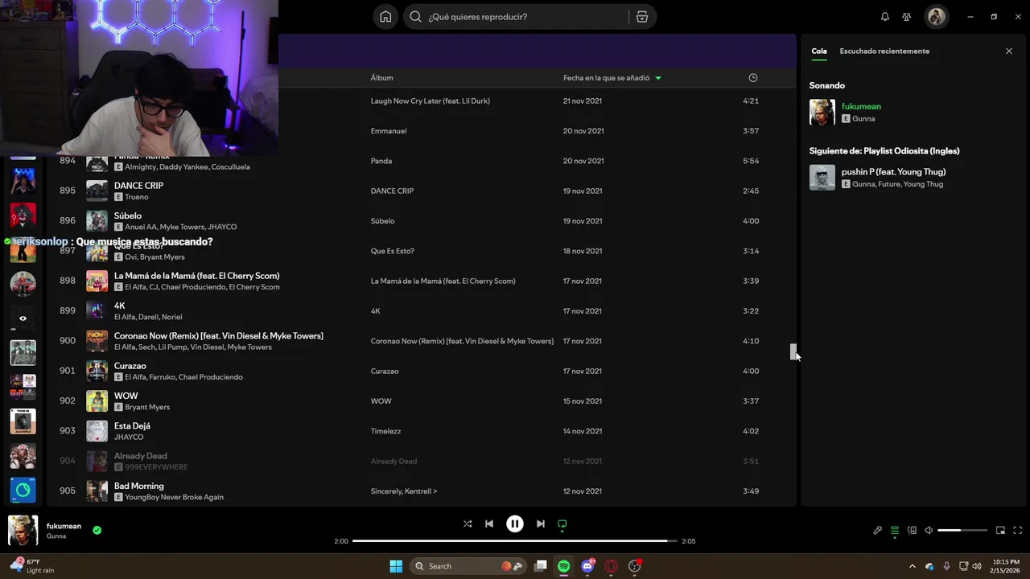Click pushin P album thumbnail in queue
Image resolution: width=1030 pixels, height=579 pixels.
tap(822, 178)
